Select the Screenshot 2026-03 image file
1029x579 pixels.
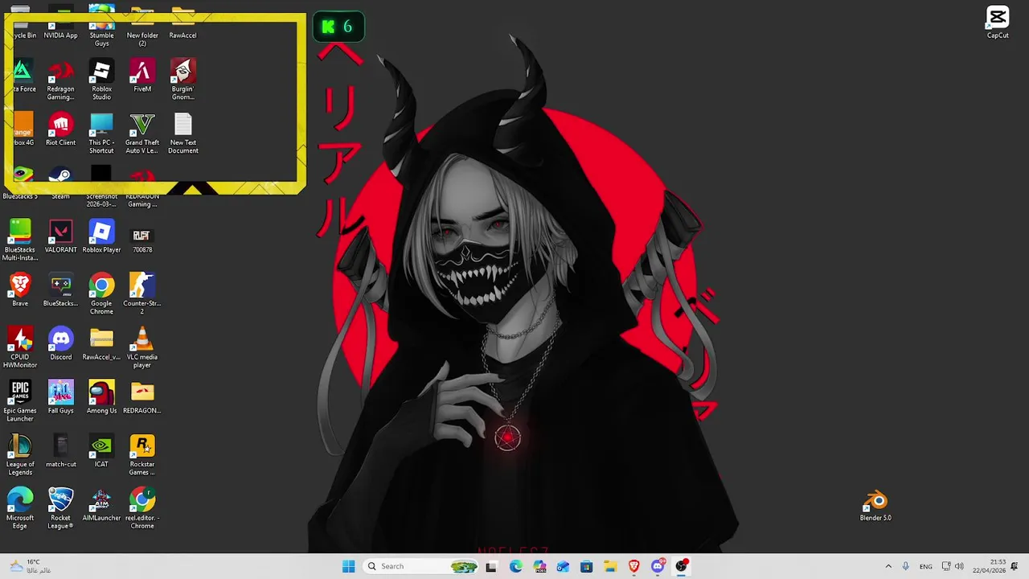tap(101, 187)
